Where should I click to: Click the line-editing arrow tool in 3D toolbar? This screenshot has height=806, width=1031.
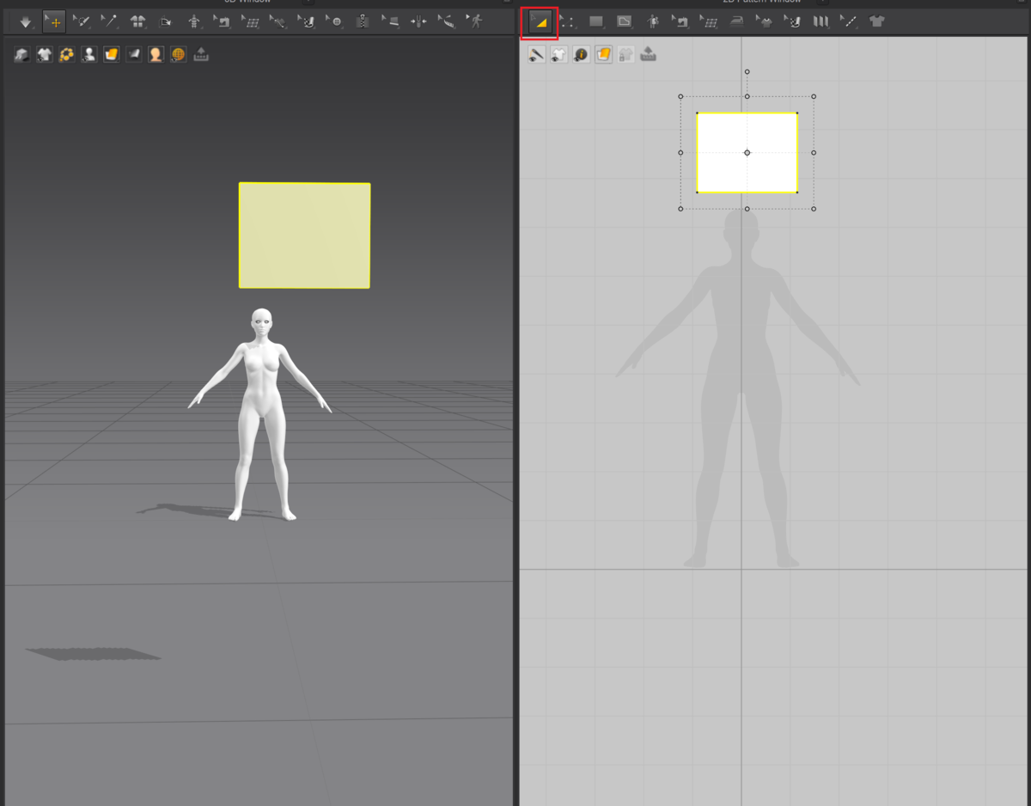(x=278, y=21)
